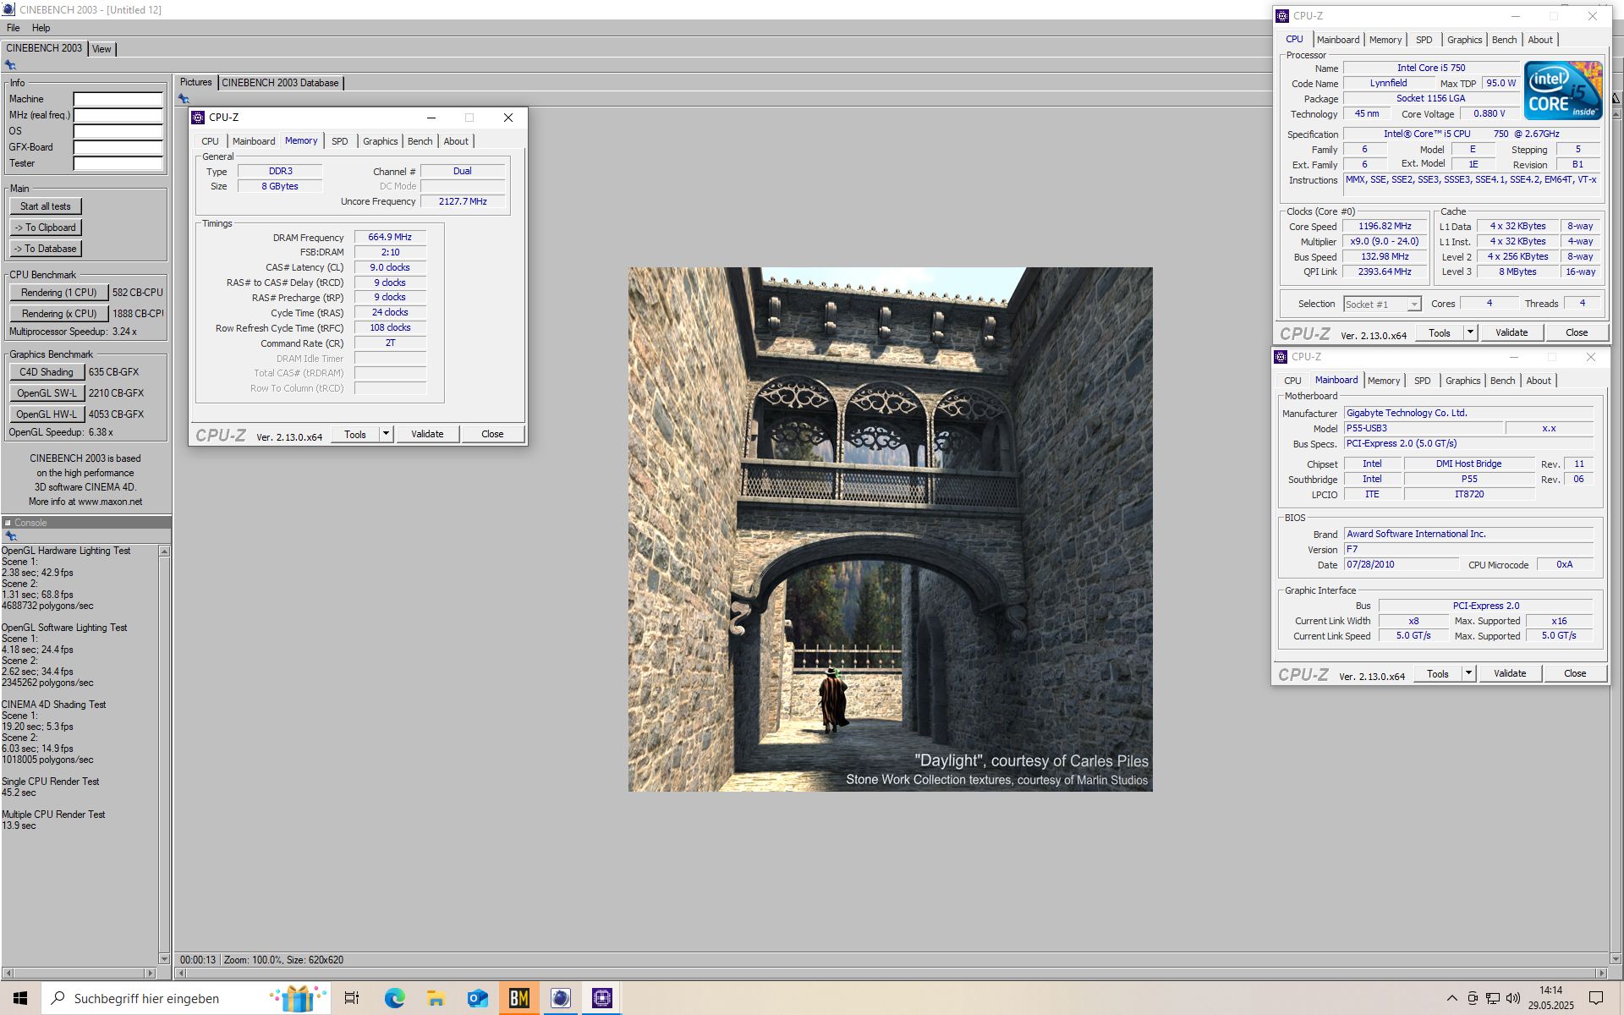Screen dimensions: 1624x1015
Task: Run the OpenGL SW-L test
Action: click(47, 393)
